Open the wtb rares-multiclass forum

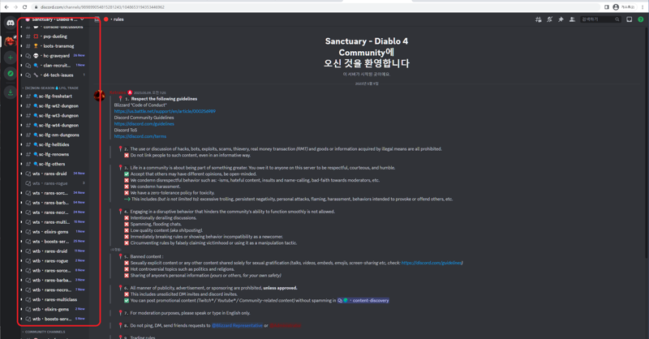click(54, 300)
